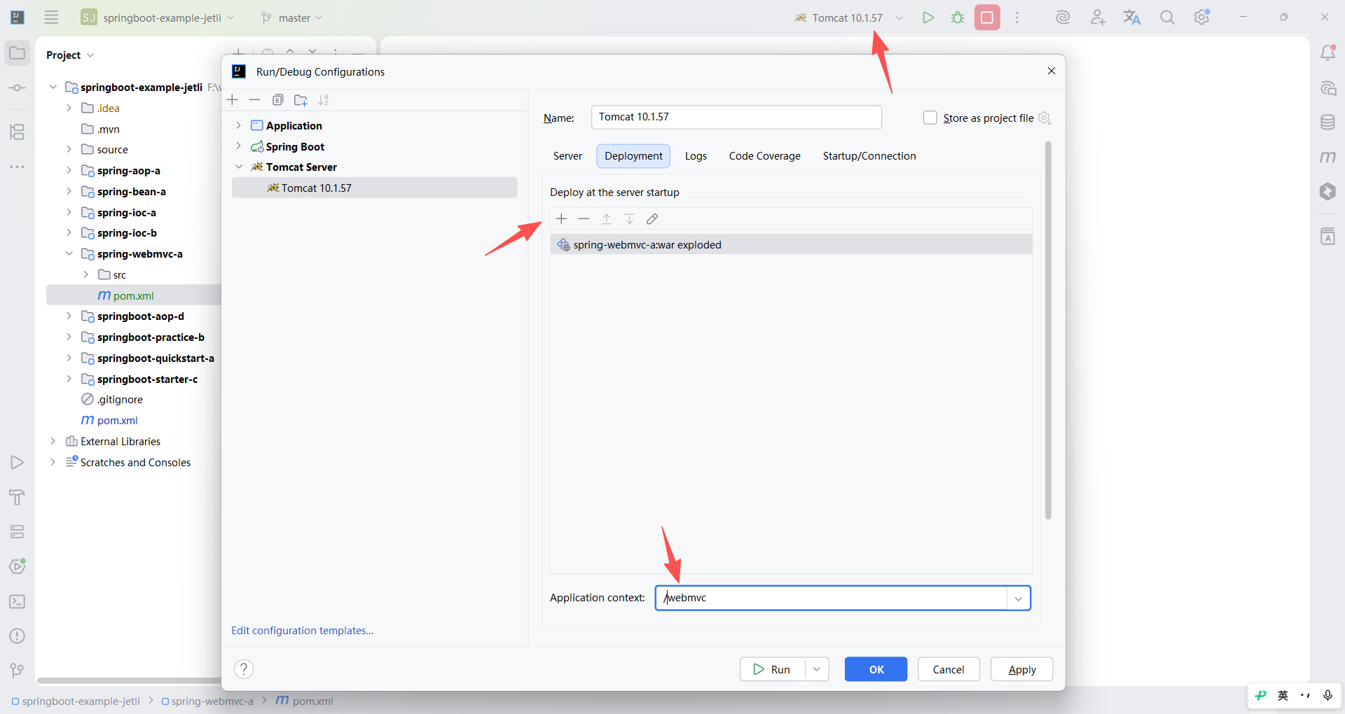Select Tomcat 10.1.57 configuration in tree

[375, 188]
